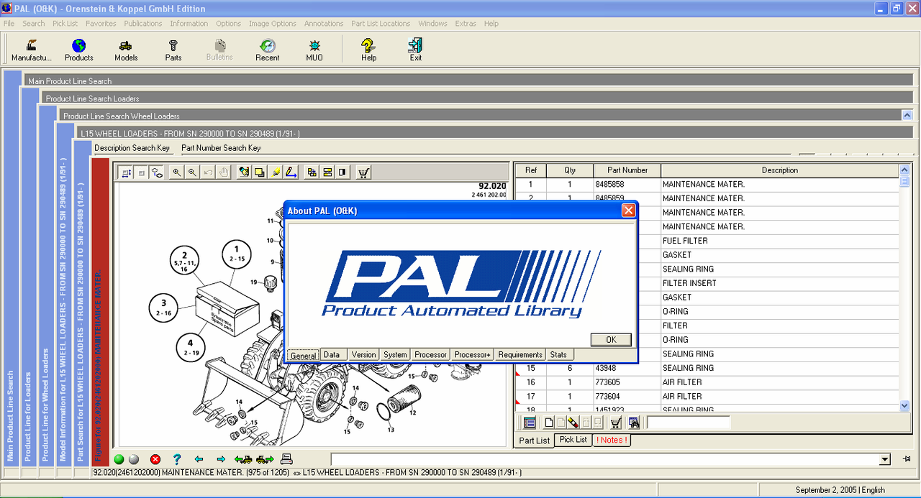This screenshot has height=498, width=921.
Task: Toggle the half-black contrast icon
Action: pos(342,172)
